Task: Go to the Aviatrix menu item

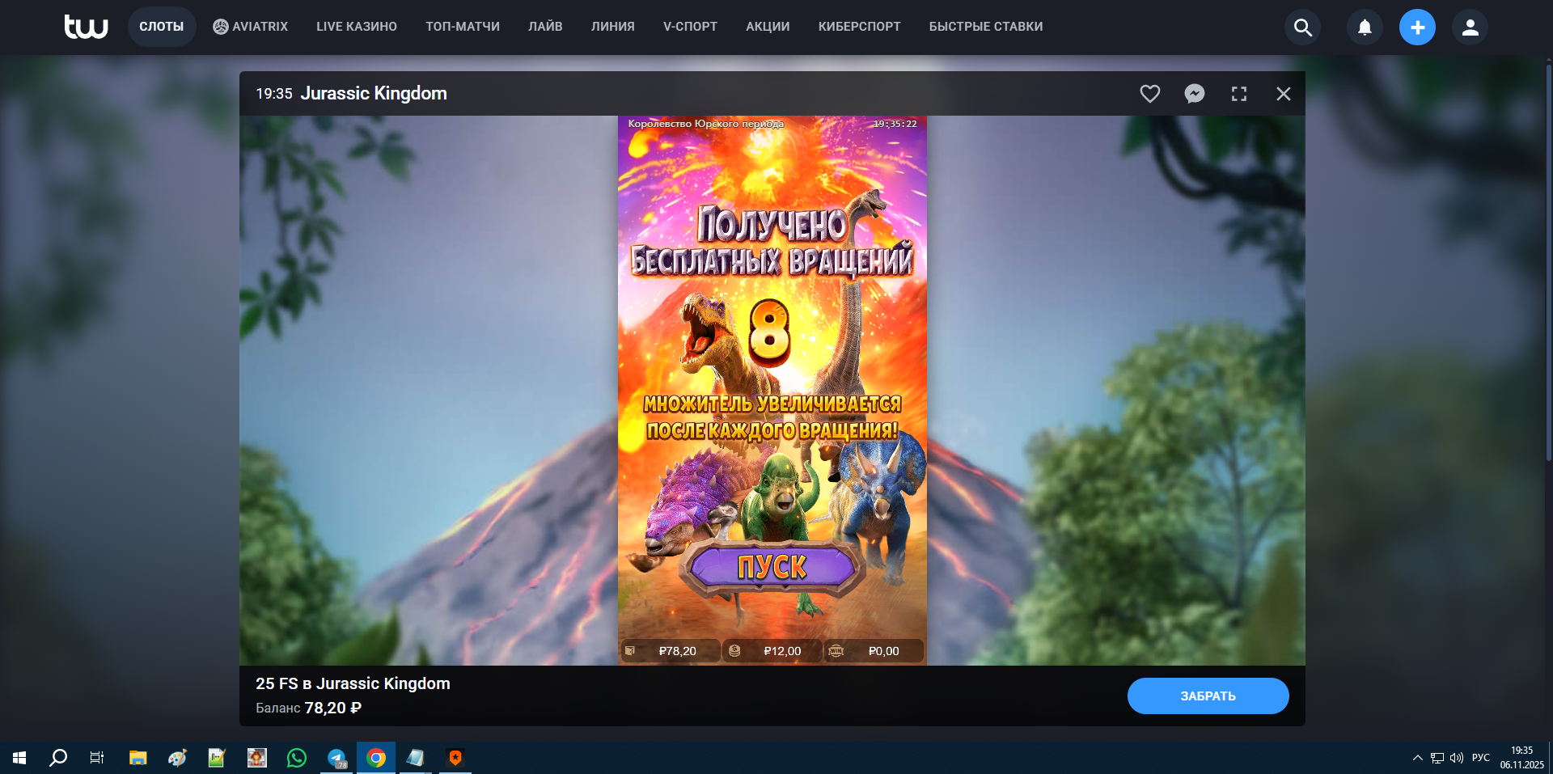Action: pos(251,27)
